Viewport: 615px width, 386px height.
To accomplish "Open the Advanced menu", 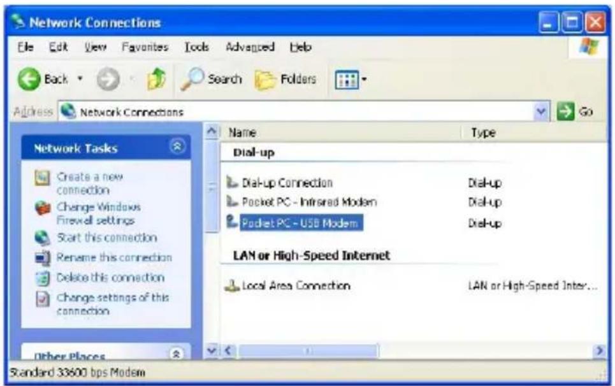I will pyautogui.click(x=250, y=47).
